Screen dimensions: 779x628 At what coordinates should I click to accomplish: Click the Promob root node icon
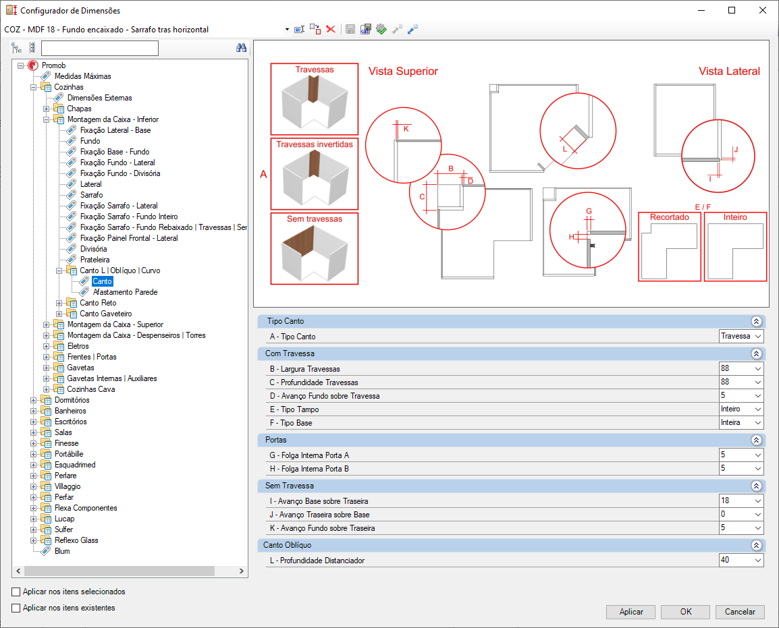coord(33,65)
